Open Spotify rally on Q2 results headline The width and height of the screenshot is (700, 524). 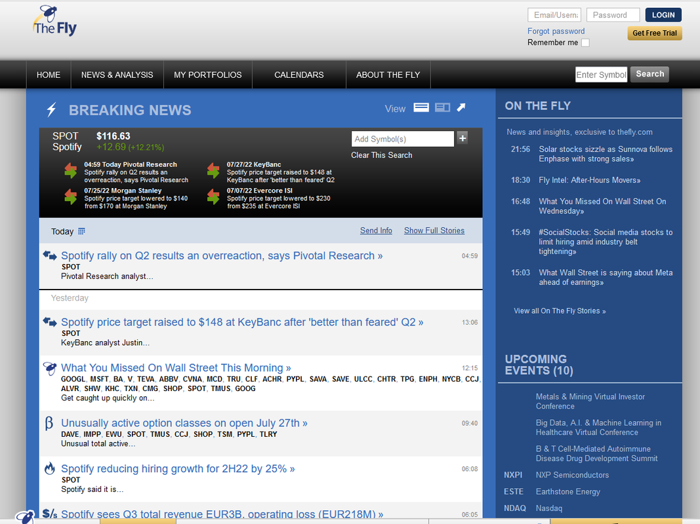222,255
